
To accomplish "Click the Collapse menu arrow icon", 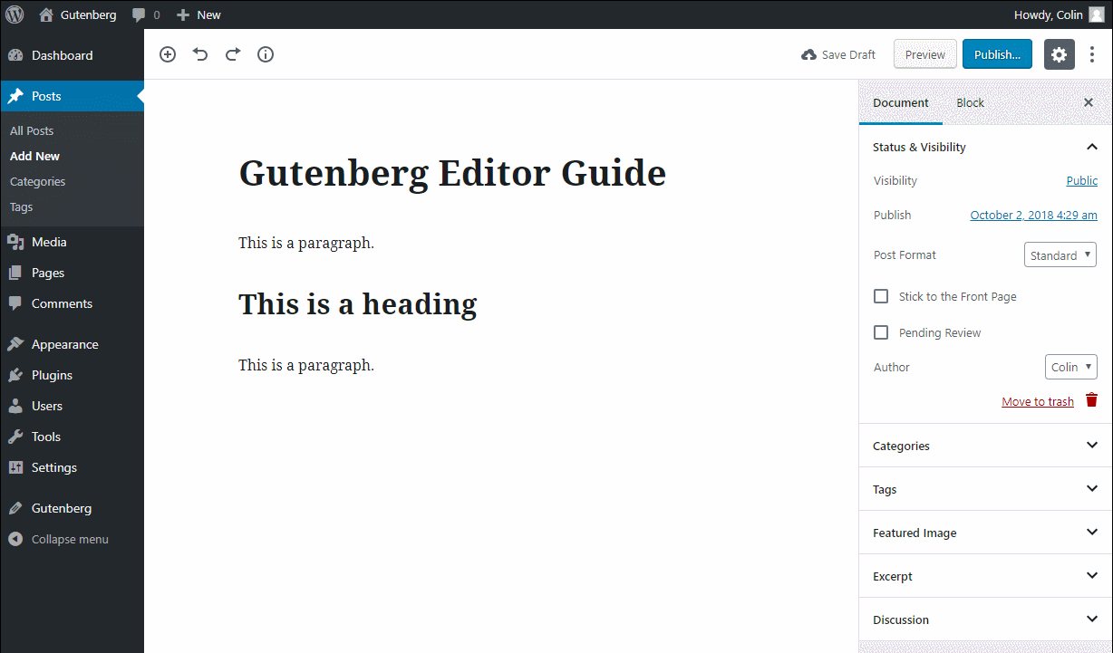I will (x=15, y=539).
